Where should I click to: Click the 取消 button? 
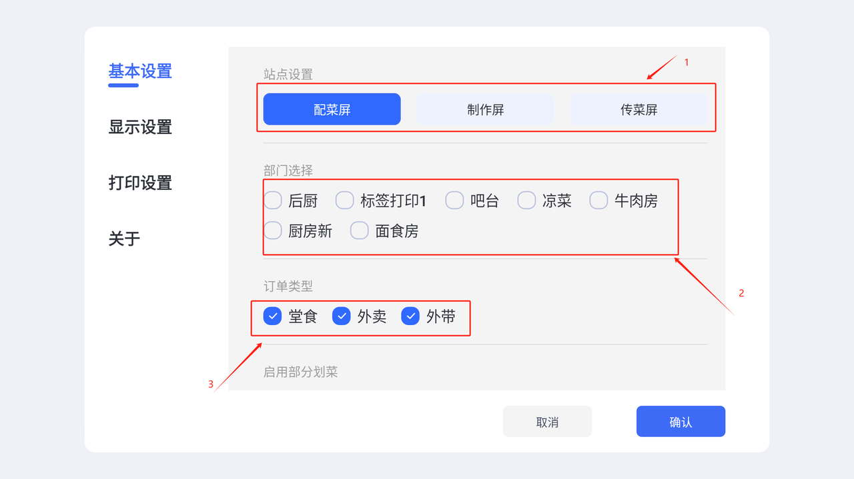pos(547,422)
